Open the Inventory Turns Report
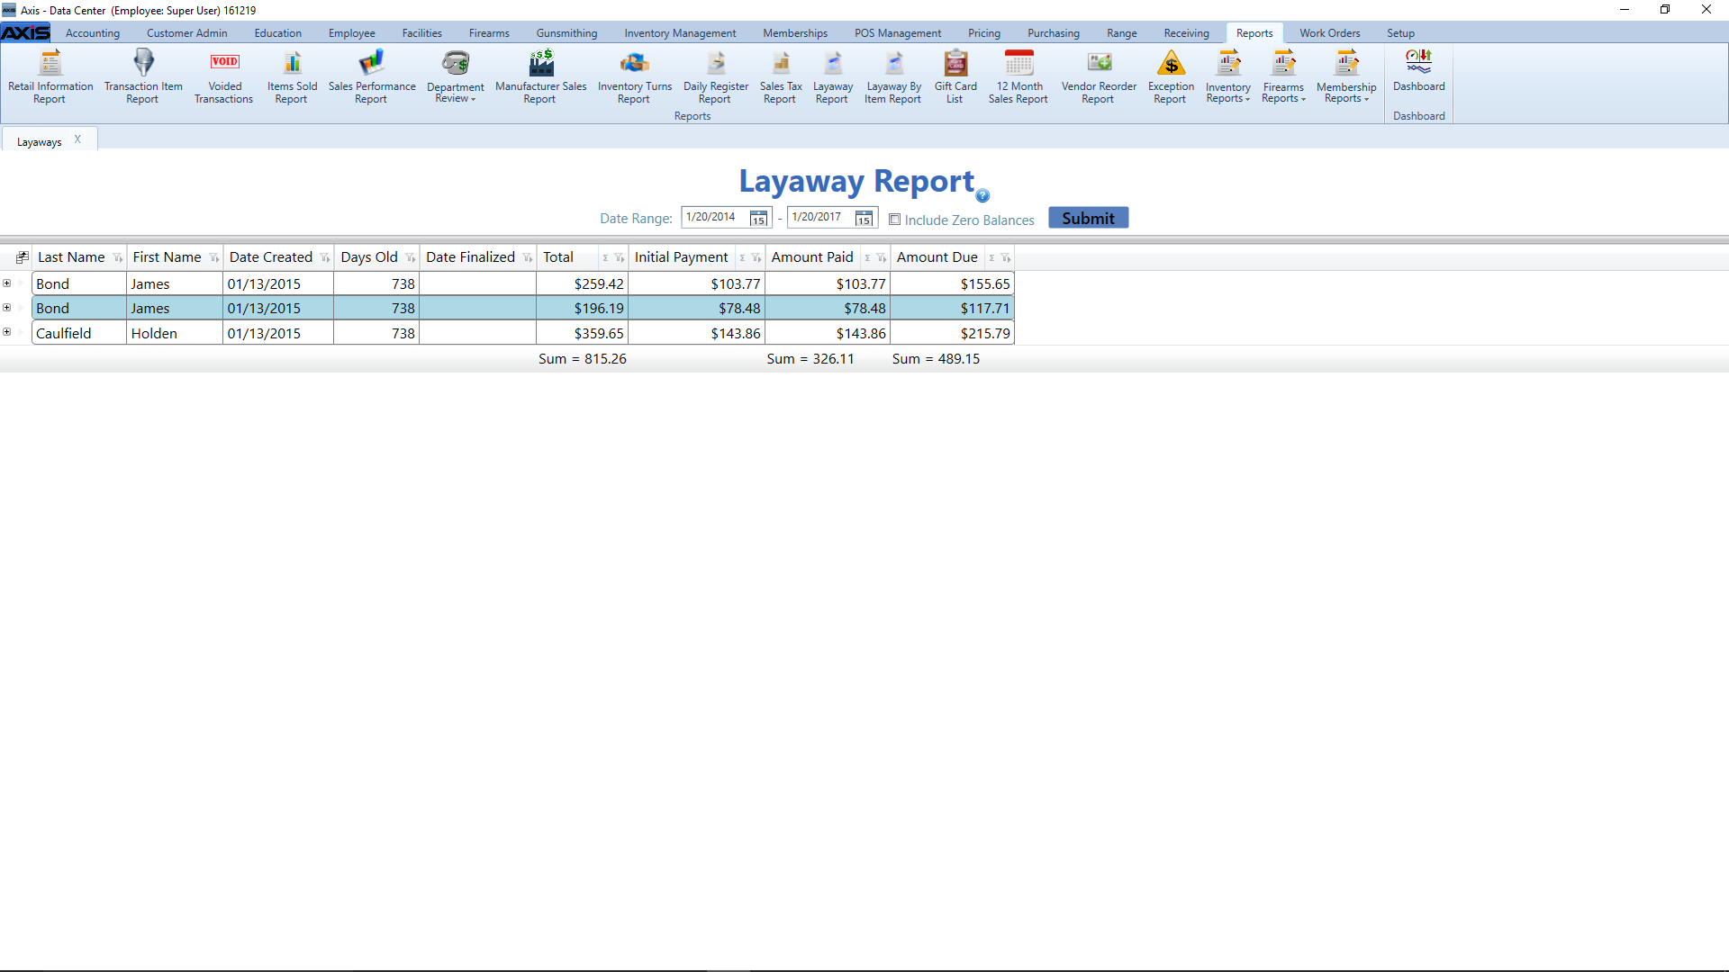 pyautogui.click(x=634, y=77)
